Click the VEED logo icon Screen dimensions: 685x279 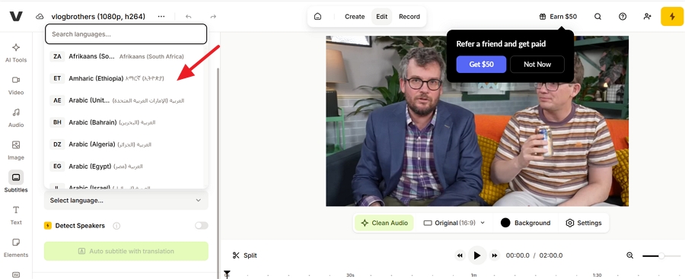coord(16,17)
